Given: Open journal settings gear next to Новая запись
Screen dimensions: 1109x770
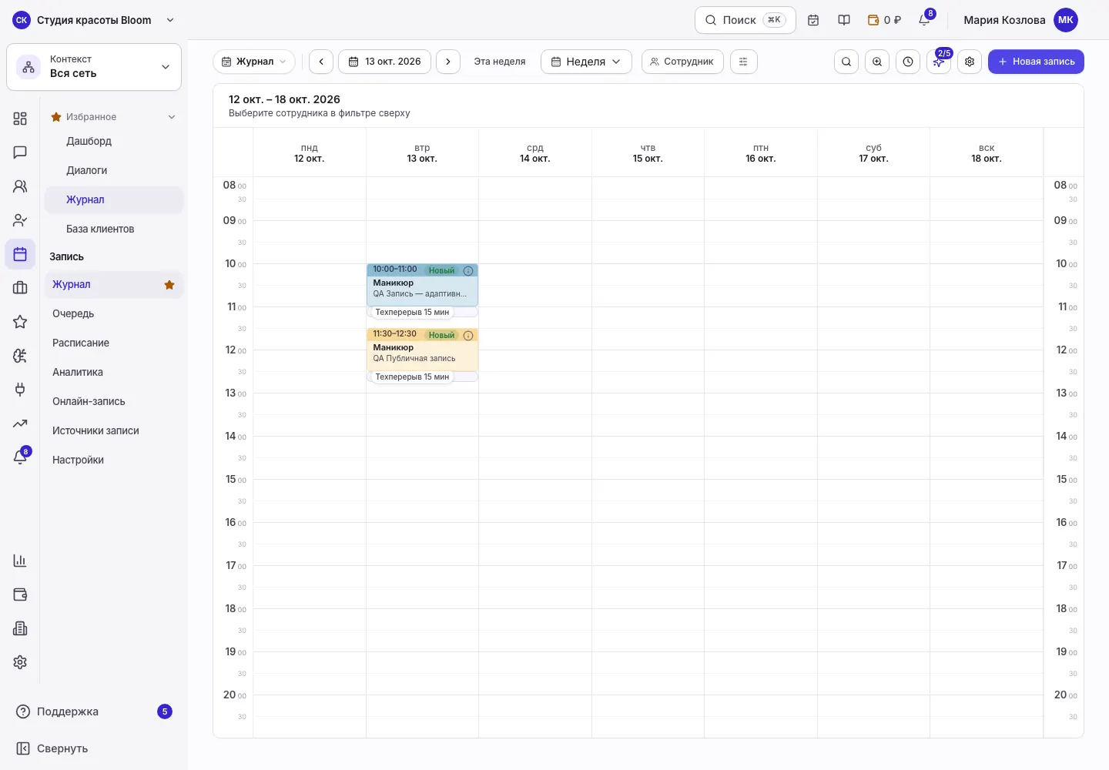Looking at the screenshot, I should (x=970, y=62).
